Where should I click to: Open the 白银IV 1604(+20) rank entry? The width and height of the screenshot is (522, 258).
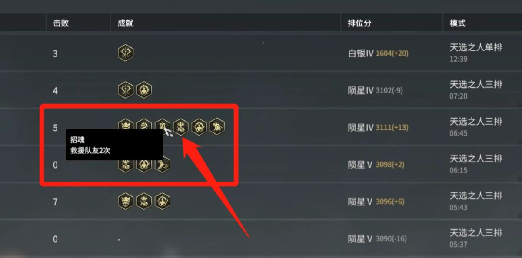pos(378,53)
